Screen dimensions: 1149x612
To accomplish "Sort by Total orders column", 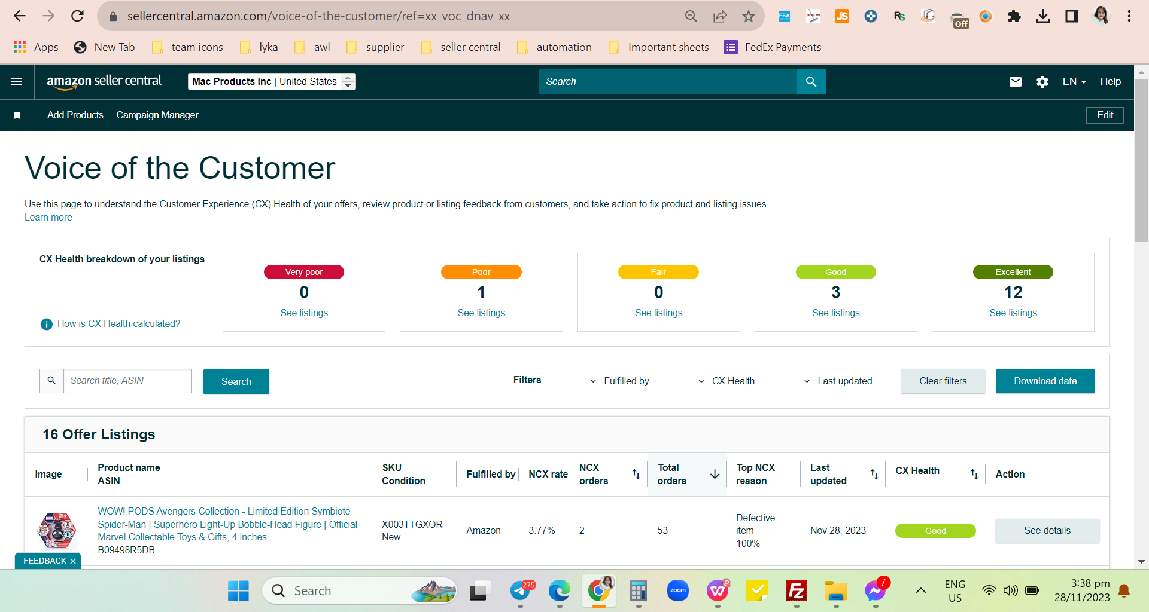I will click(x=715, y=475).
